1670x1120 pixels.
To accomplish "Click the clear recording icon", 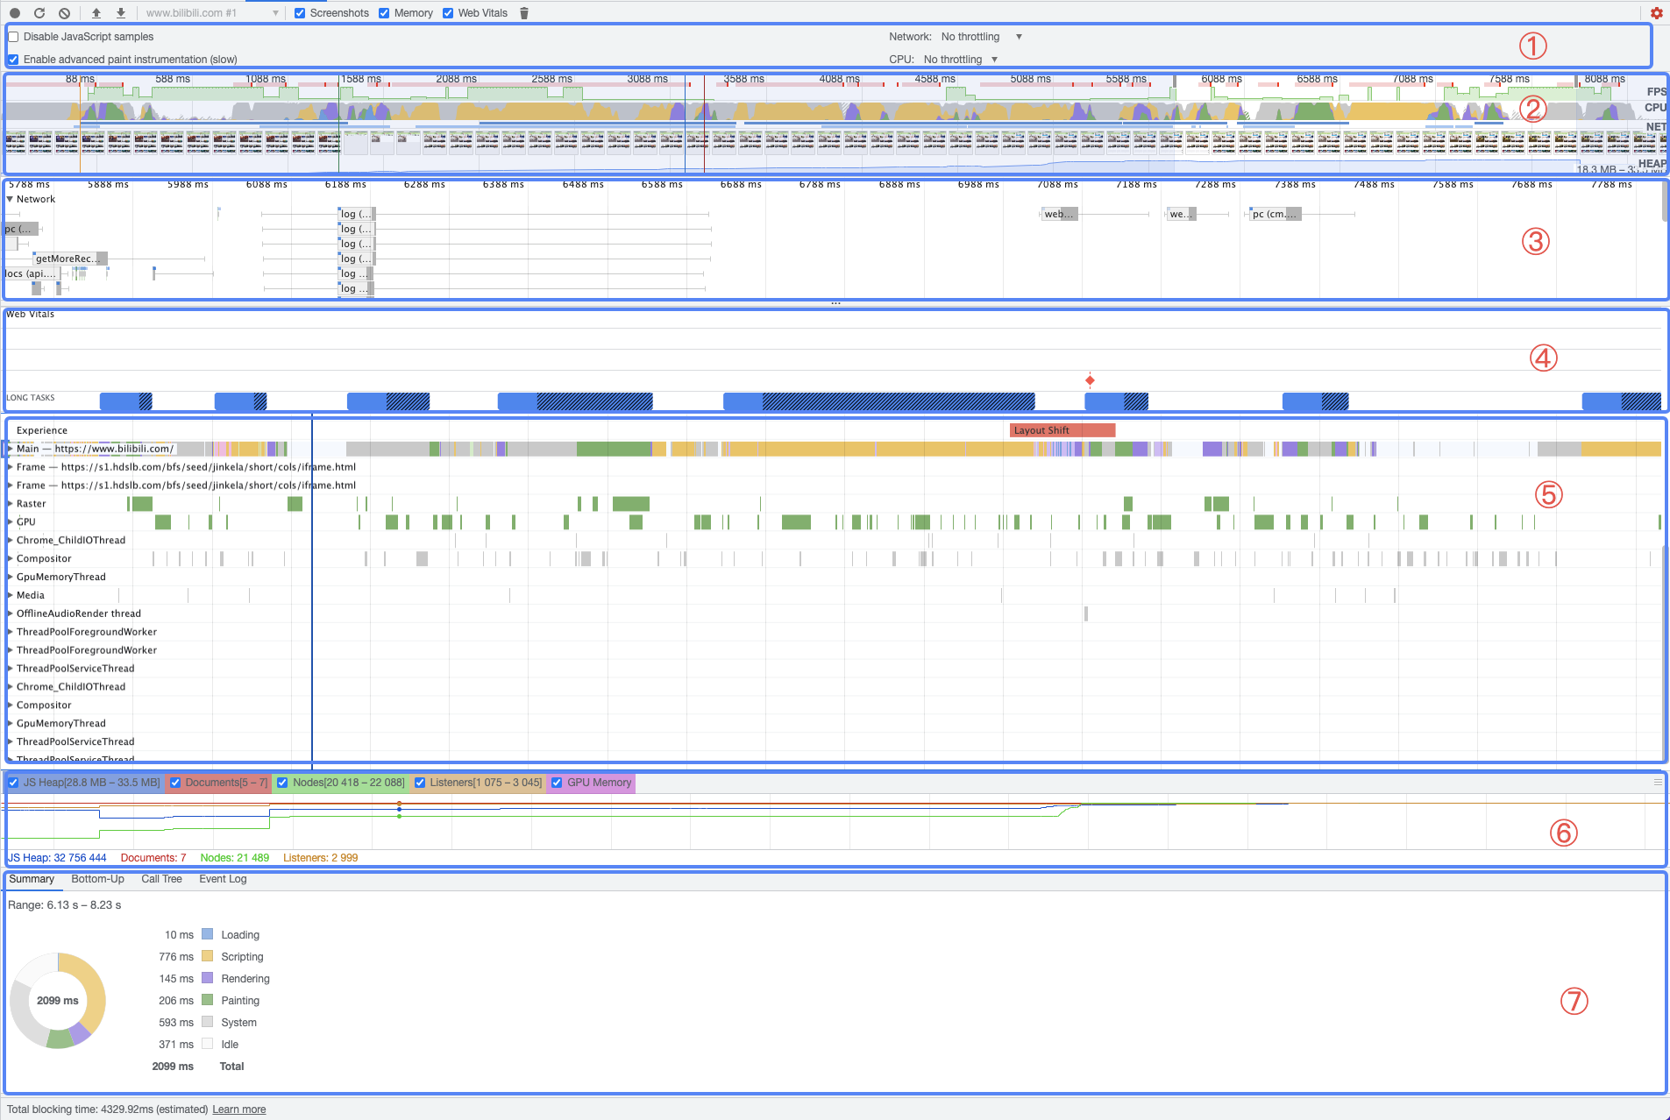I will pyautogui.click(x=65, y=13).
